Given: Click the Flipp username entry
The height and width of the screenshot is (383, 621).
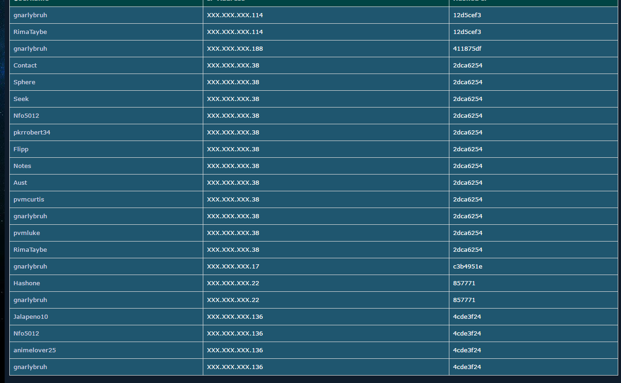Looking at the screenshot, I should (21, 149).
